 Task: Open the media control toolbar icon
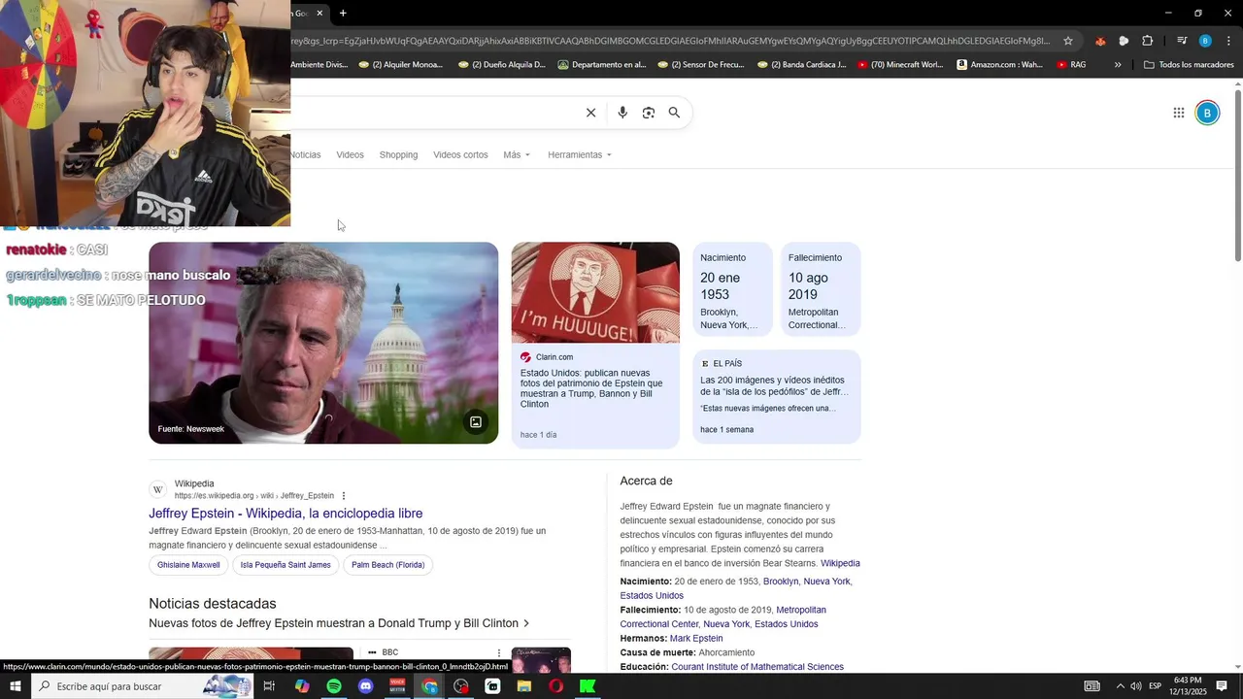click(1182, 41)
